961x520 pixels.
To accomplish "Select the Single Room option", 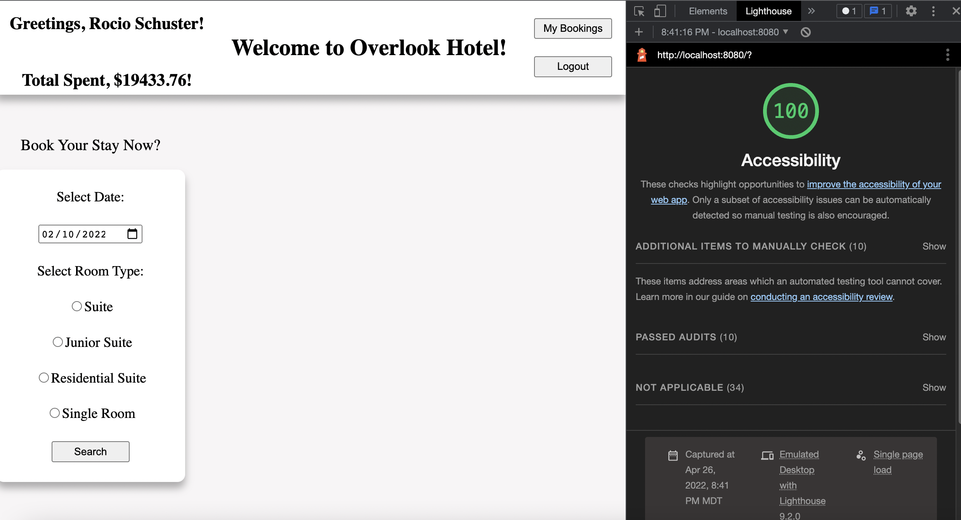I will click(x=54, y=413).
